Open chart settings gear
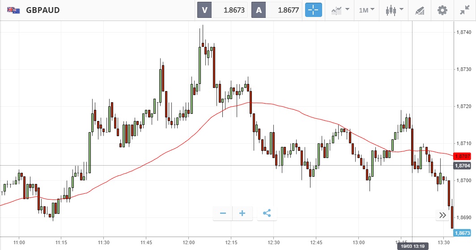The width and height of the screenshot is (476, 250). point(442,10)
